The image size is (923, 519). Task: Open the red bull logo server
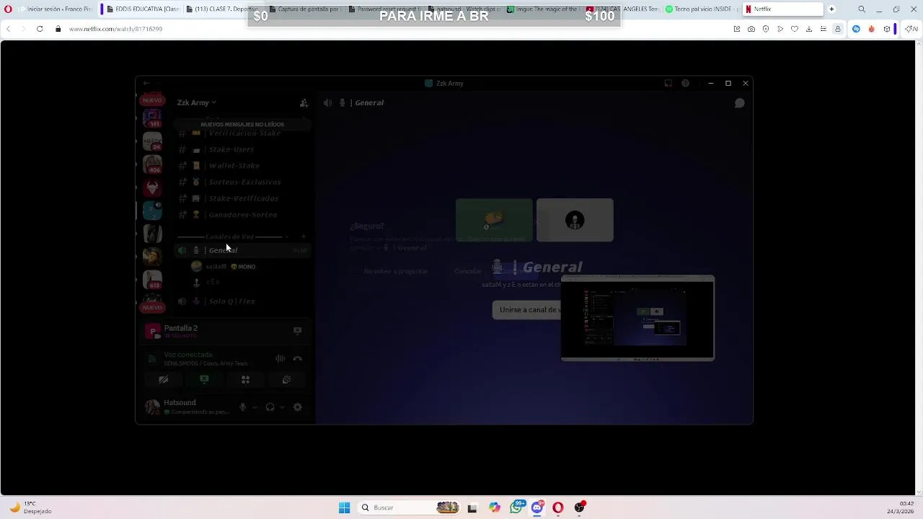pos(152,187)
